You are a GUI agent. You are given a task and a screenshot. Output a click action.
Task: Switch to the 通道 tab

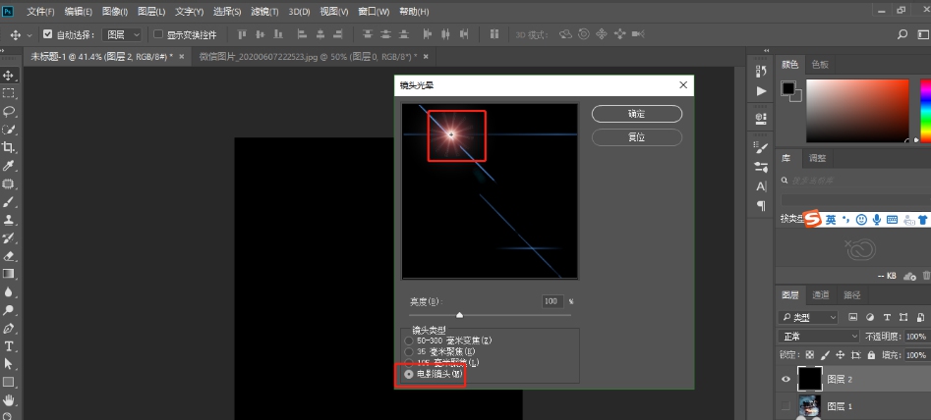[820, 294]
